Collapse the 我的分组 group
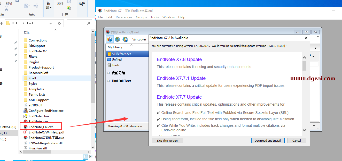The image size is (342, 161). (x=108, y=73)
